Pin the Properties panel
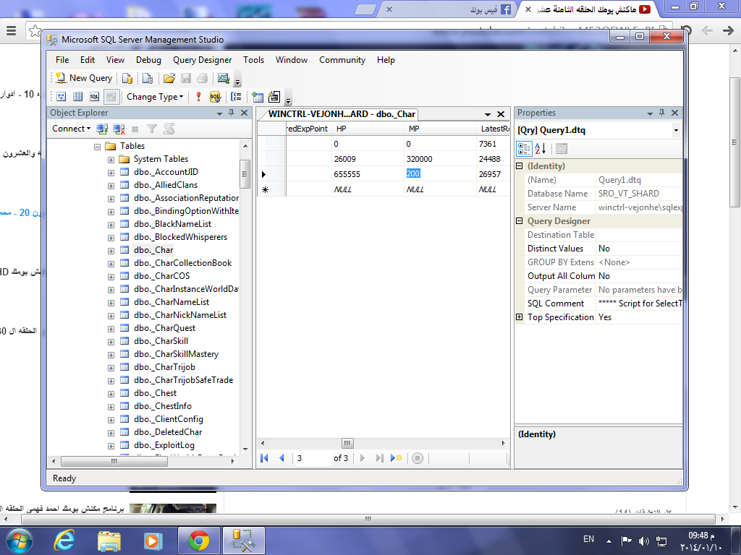 [x=661, y=113]
